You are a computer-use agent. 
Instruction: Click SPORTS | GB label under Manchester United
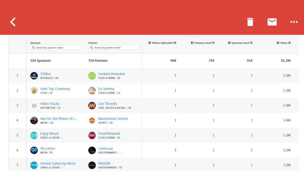(x=105, y=123)
